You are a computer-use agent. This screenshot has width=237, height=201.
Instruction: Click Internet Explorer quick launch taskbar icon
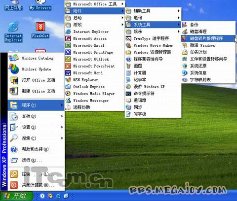coord(58,196)
